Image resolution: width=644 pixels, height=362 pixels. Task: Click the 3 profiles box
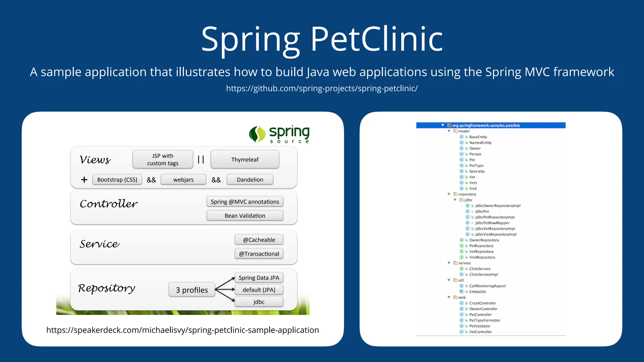click(x=192, y=290)
